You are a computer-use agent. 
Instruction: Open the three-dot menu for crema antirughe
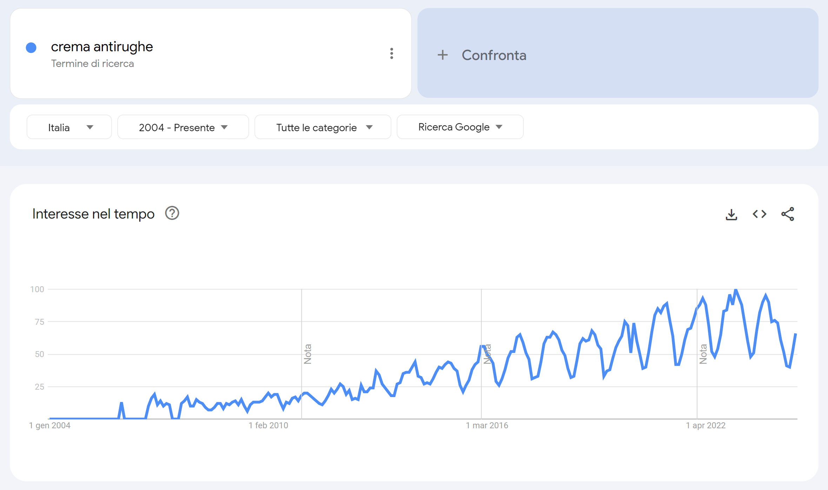click(x=392, y=53)
